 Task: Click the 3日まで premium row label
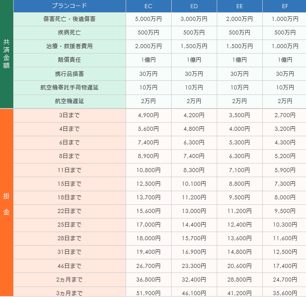pyautogui.click(x=69, y=115)
